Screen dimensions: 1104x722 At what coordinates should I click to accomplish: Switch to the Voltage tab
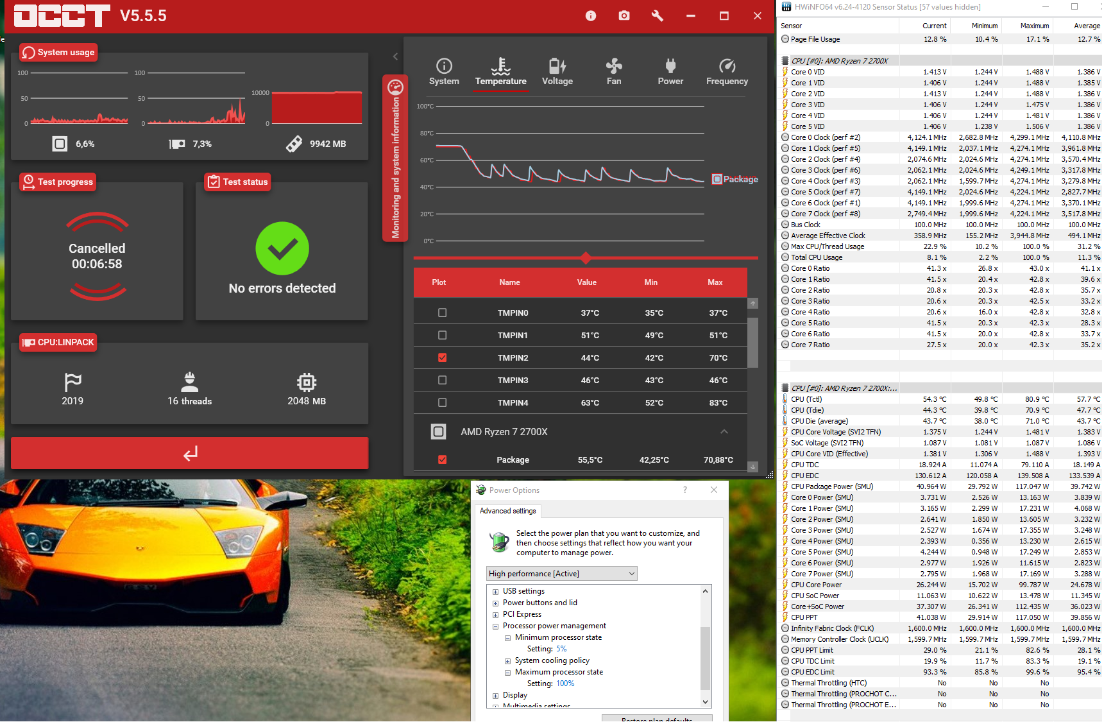coord(557,72)
